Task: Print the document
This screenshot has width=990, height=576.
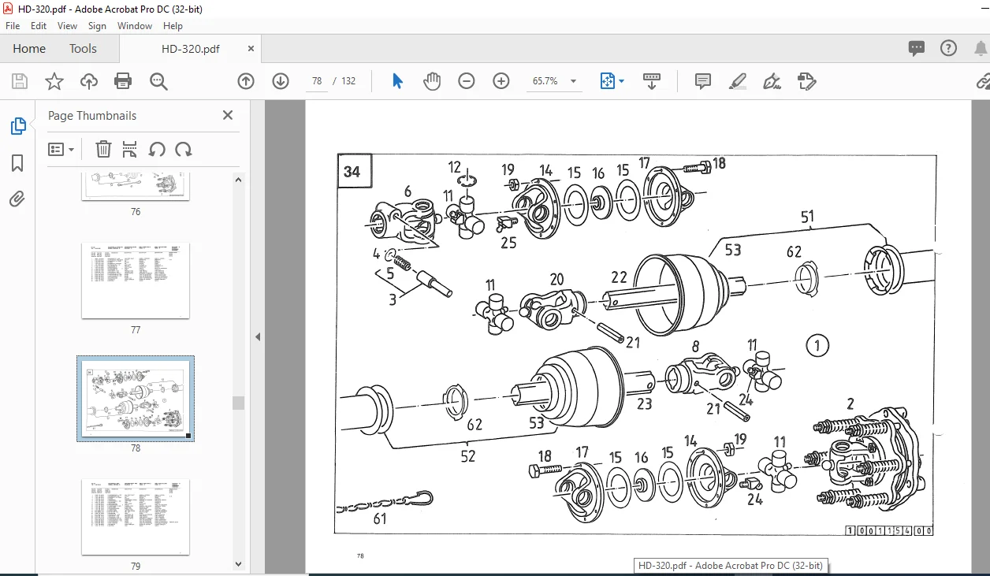Action: tap(123, 81)
